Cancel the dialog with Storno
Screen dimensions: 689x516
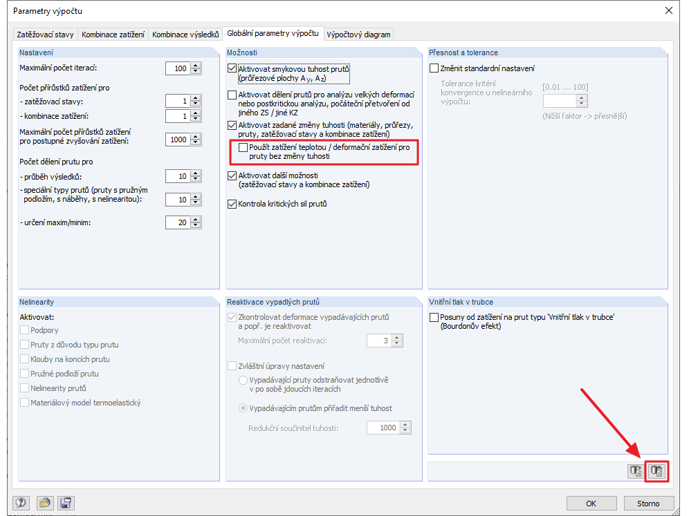[x=649, y=504]
